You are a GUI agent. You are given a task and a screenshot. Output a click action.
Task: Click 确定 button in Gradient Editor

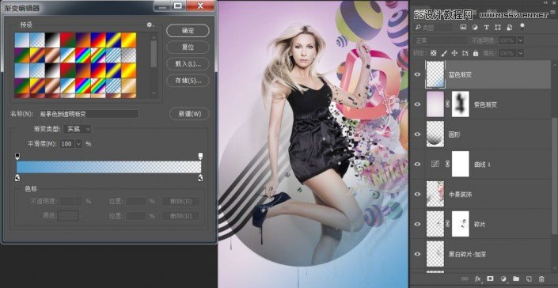(x=188, y=31)
